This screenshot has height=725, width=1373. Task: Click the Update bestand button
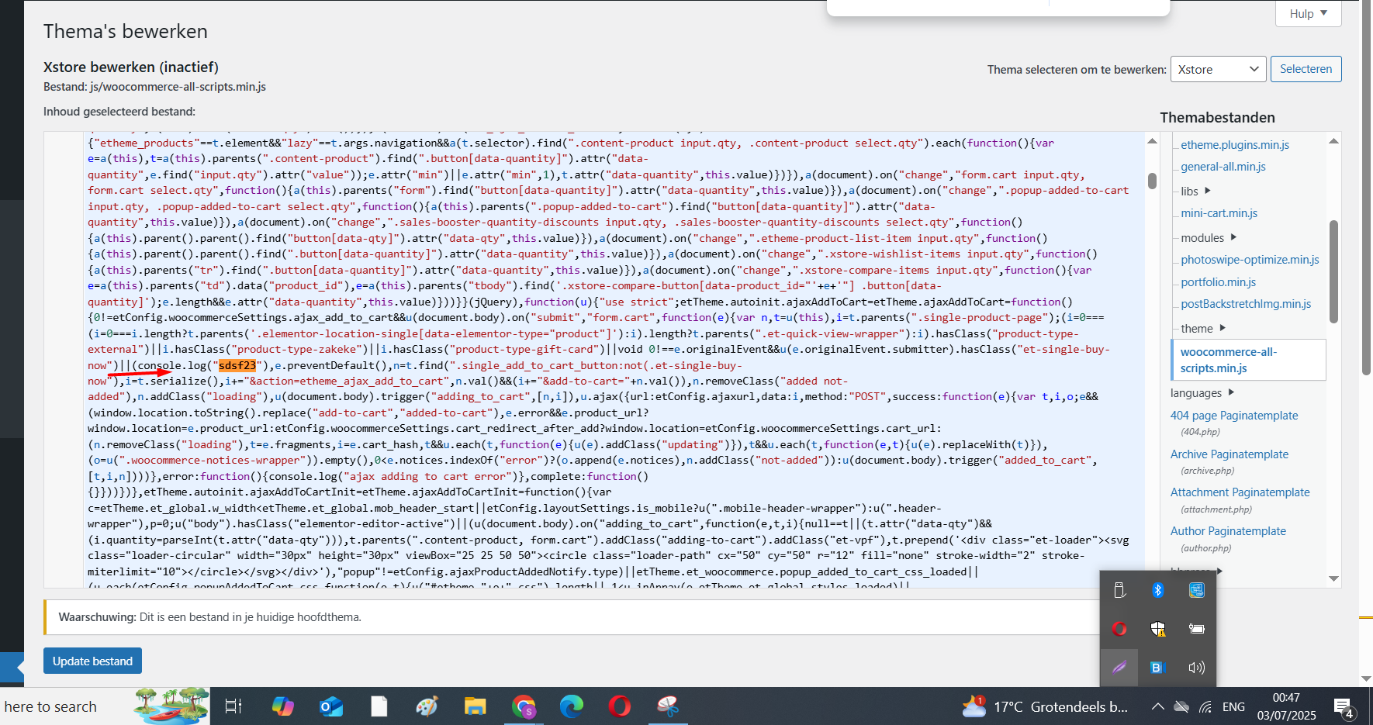[x=92, y=661]
